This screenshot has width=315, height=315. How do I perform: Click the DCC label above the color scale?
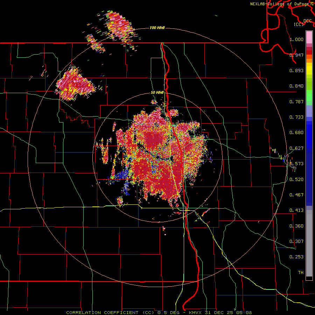(x=308, y=21)
